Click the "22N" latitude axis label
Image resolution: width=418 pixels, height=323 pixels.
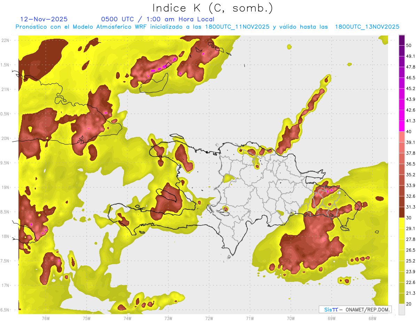click(5, 40)
